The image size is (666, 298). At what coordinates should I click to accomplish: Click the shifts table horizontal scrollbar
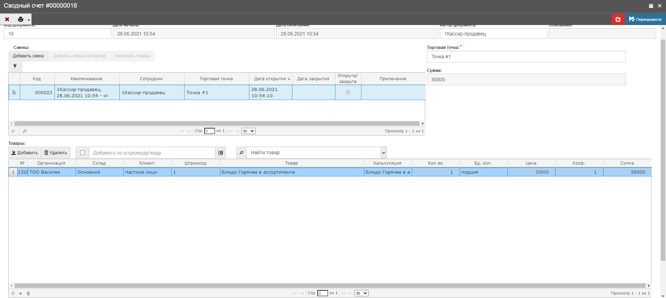click(x=217, y=123)
